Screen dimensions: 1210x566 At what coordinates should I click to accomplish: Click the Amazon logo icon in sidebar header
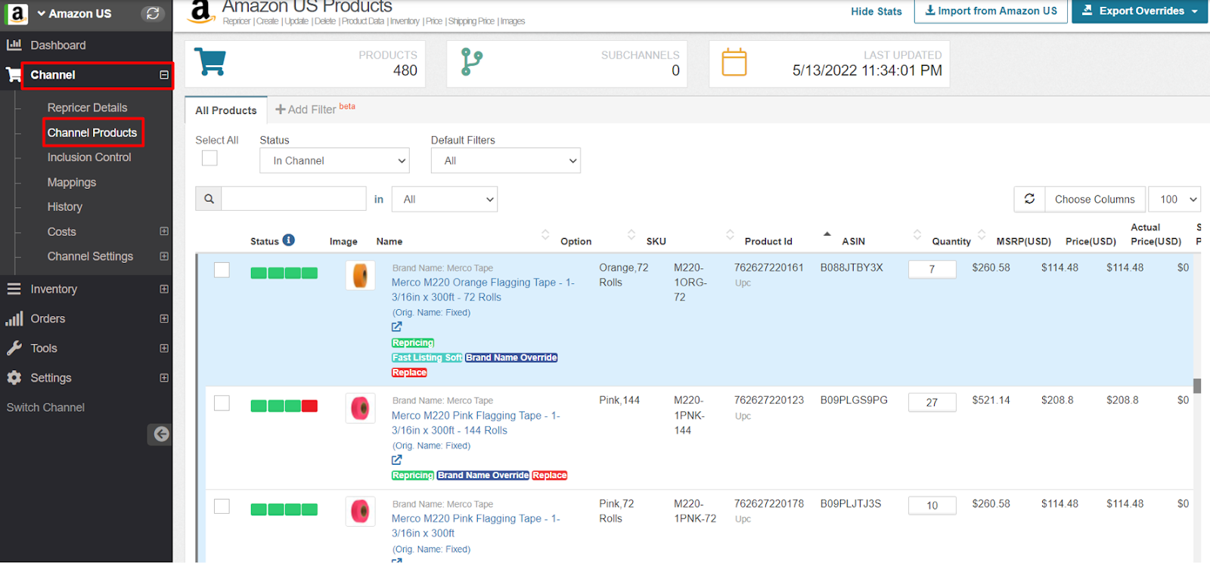17,14
